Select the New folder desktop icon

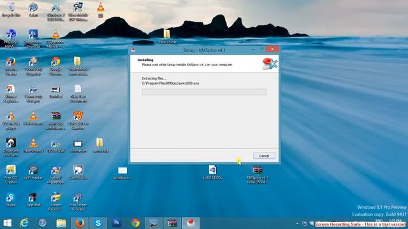point(168,36)
